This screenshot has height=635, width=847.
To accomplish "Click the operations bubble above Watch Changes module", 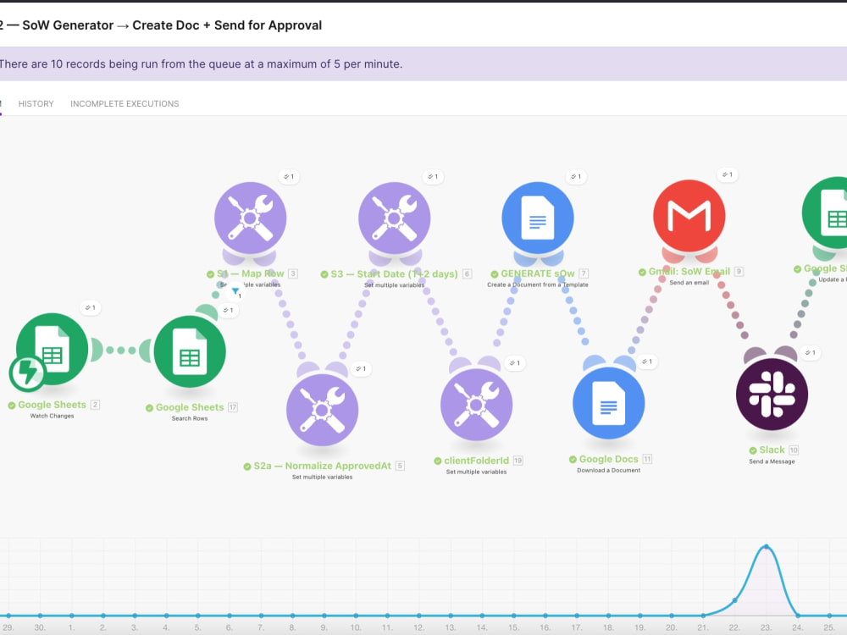I will coord(91,308).
